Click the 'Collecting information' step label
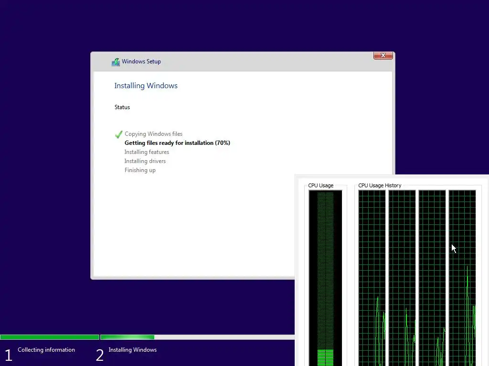The width and height of the screenshot is (489, 366). click(46, 350)
